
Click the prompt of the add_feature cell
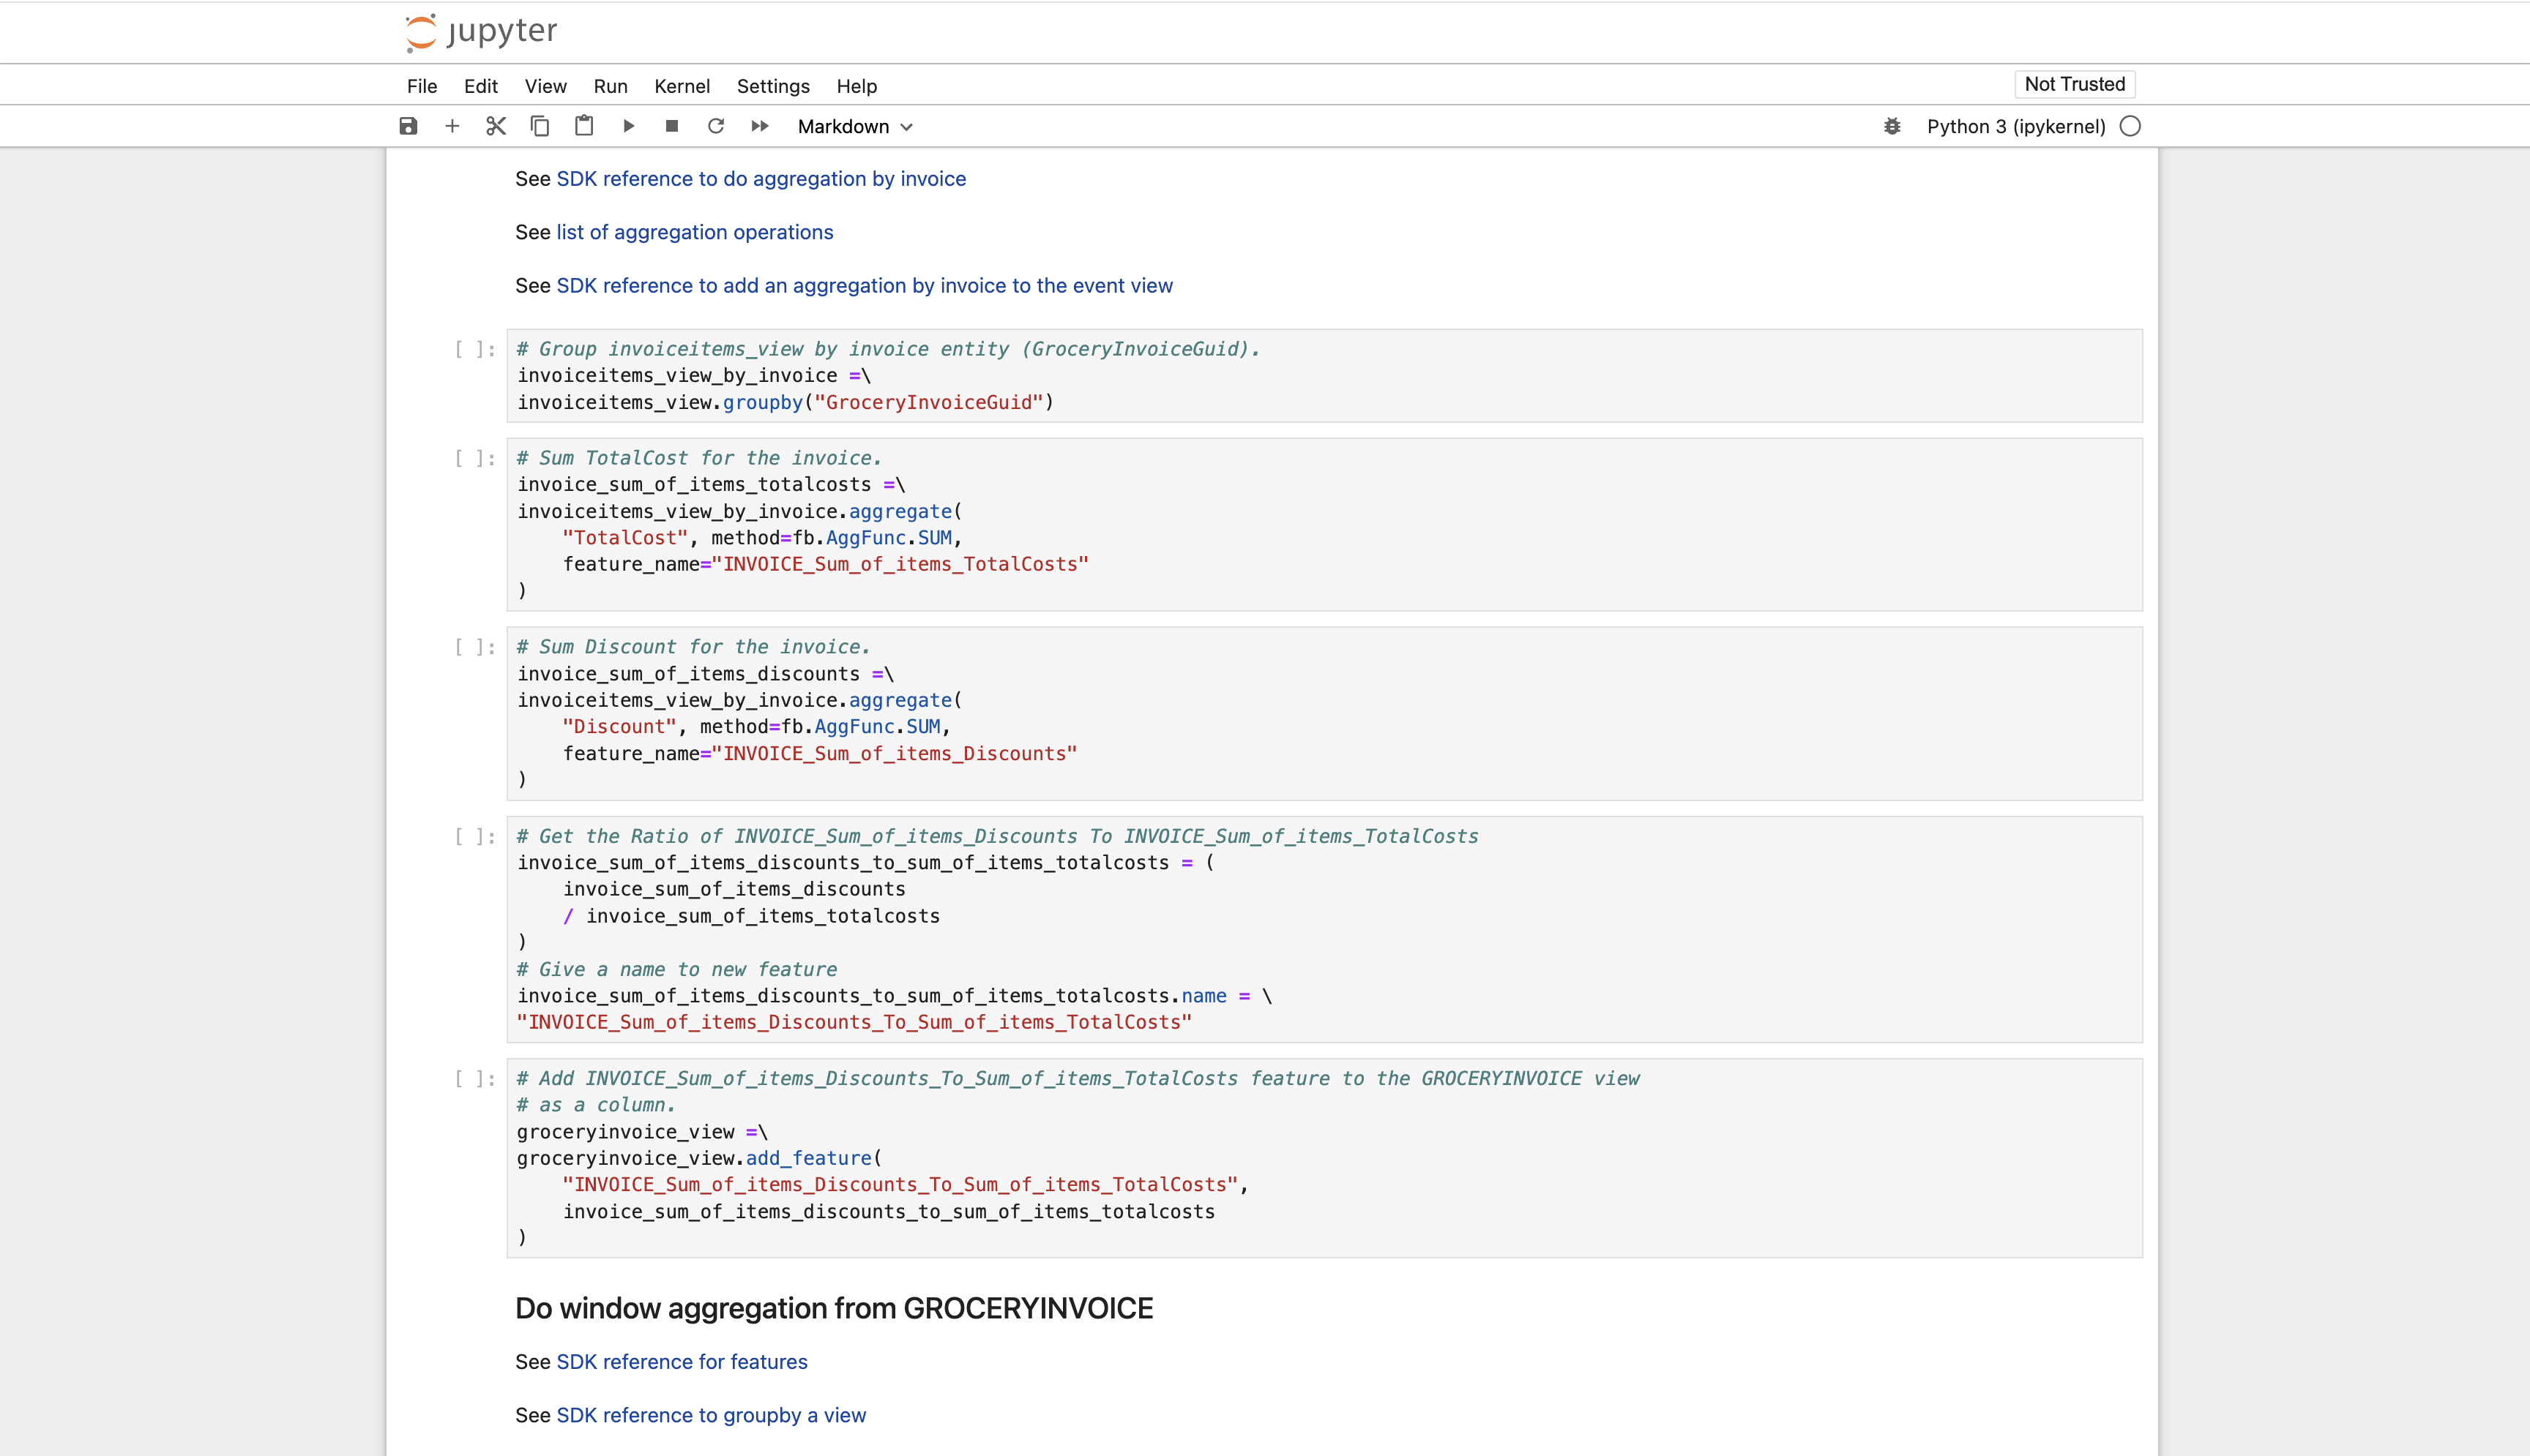(475, 1078)
